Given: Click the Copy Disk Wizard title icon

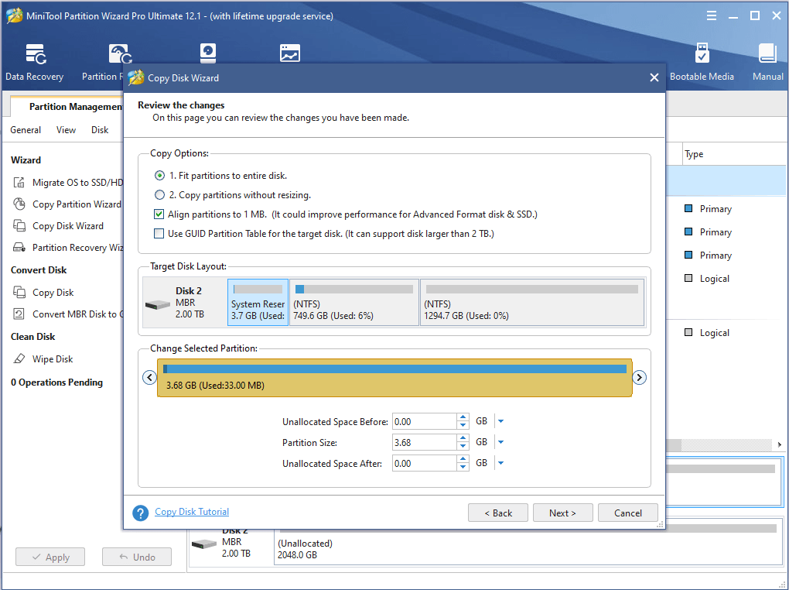Looking at the screenshot, I should coord(136,78).
